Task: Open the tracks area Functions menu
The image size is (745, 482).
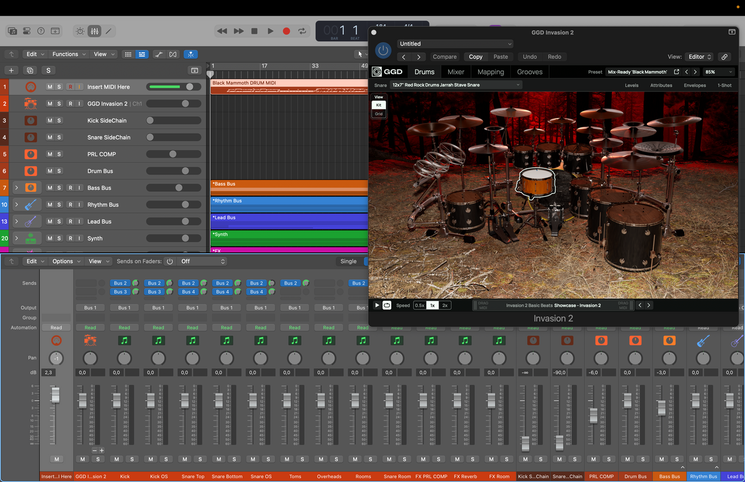Action: [x=69, y=54]
